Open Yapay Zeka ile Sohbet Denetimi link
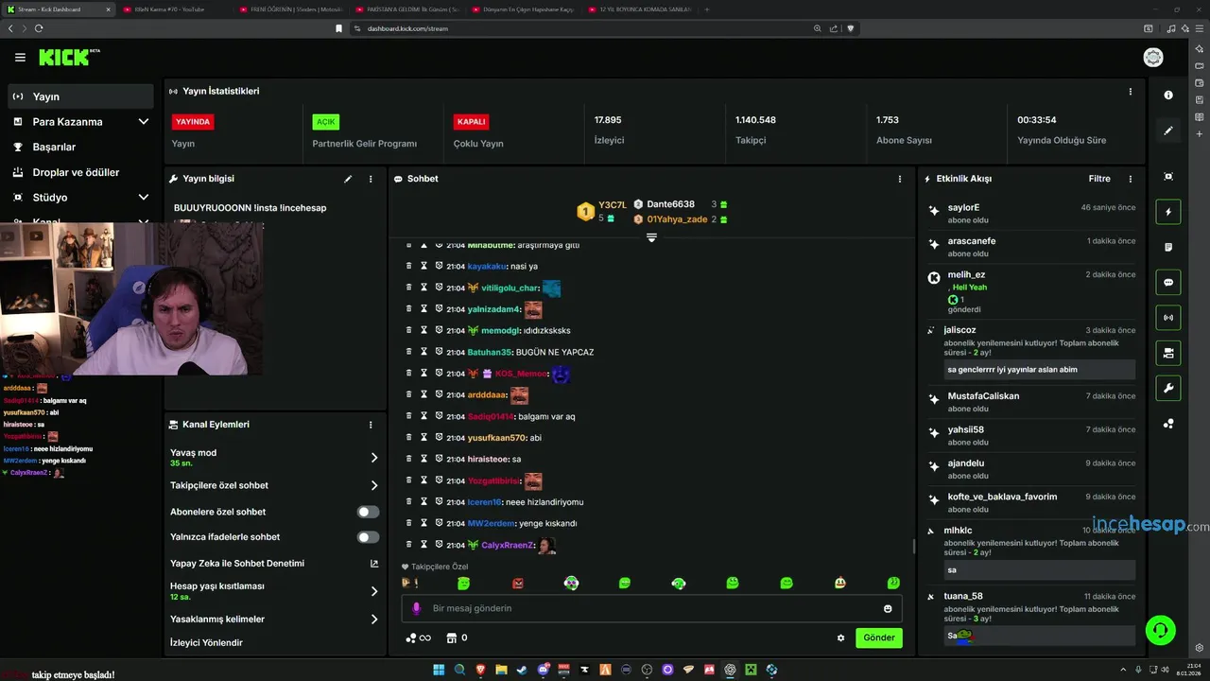The height and width of the screenshot is (681, 1210). point(274,564)
